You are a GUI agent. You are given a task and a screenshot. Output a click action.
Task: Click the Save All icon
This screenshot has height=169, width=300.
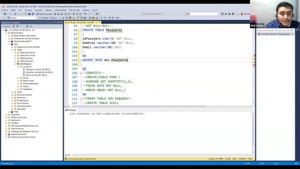click(33, 14)
